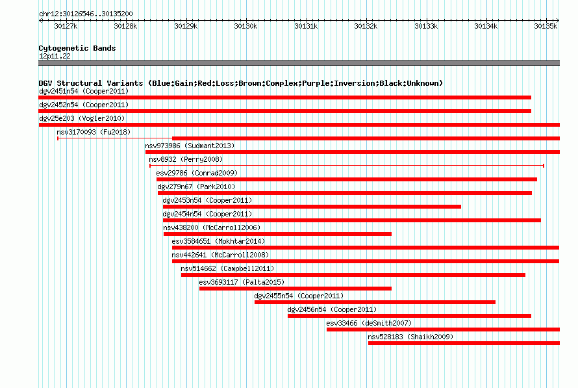Click the Cytogenetic Bands track heading

[77, 48]
